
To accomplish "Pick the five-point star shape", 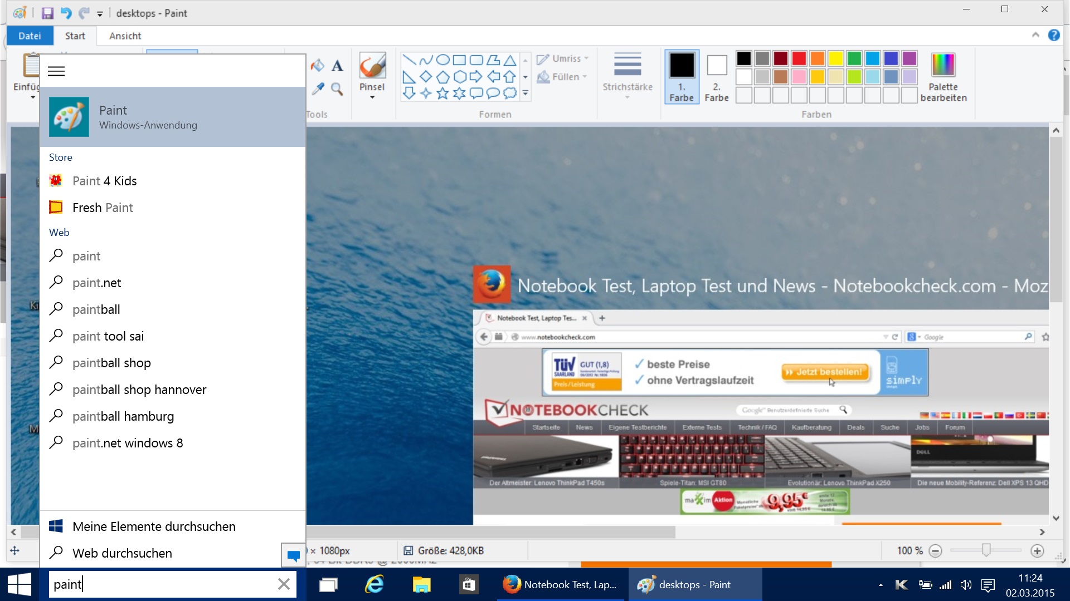I will (x=442, y=93).
